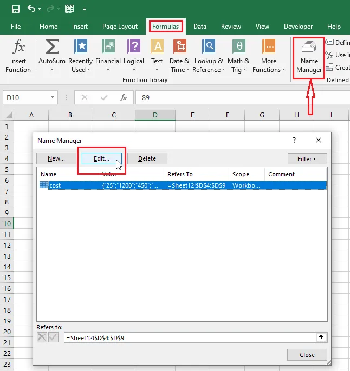
Task: Click the AutoSum sigma icon
Action: [52, 47]
